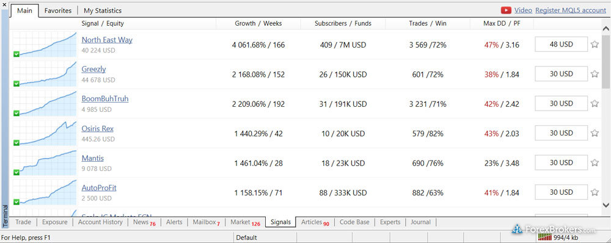Image resolution: width=611 pixels, height=243 pixels.
Task: Open the Greezly signal link
Action: coord(93,70)
